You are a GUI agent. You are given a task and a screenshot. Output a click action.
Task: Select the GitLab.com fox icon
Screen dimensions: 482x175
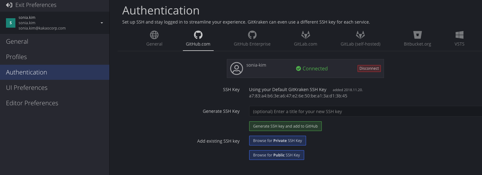[305, 35]
